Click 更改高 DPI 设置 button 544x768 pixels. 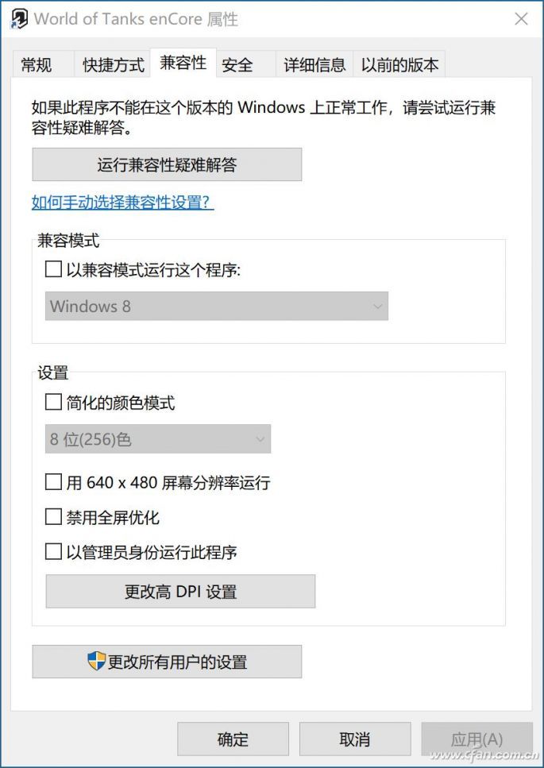coord(180,591)
